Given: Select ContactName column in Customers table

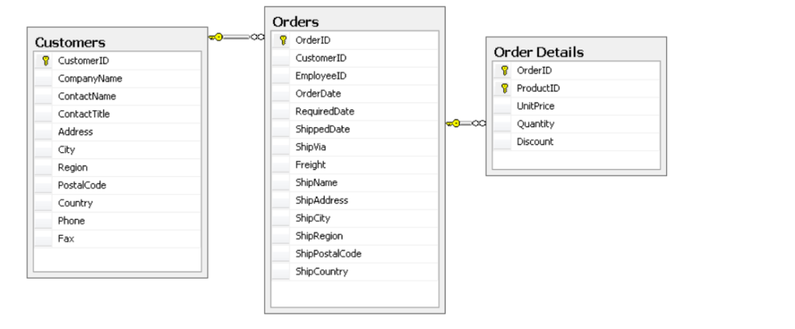Looking at the screenshot, I should [x=117, y=96].
